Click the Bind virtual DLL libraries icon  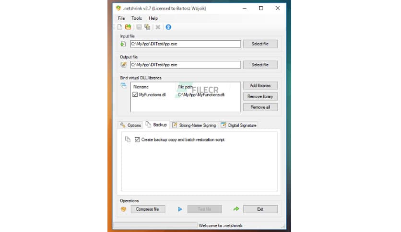[124, 86]
